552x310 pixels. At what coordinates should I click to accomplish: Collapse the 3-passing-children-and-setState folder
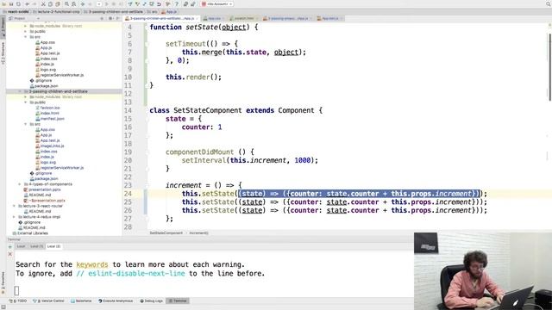coord(20,91)
